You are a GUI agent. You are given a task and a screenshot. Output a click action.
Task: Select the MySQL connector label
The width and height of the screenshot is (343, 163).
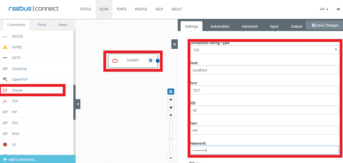point(18,36)
